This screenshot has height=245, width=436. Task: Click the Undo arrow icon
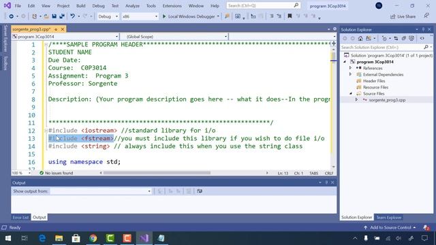[73, 16]
